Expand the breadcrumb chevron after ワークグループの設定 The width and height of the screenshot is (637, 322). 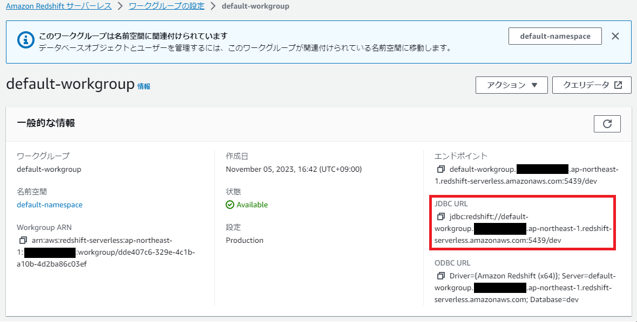click(213, 6)
